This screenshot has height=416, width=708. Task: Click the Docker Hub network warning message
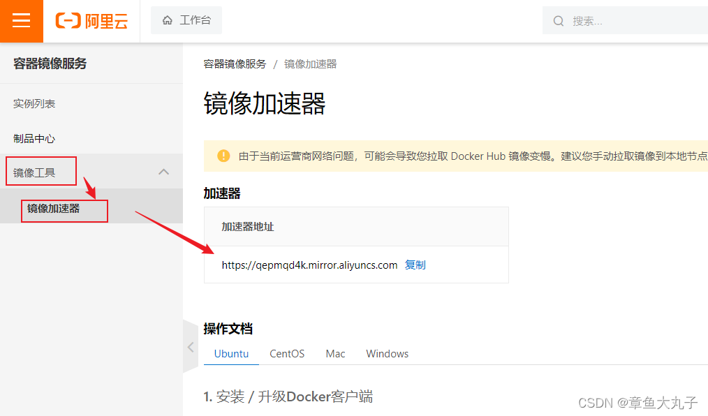click(x=473, y=156)
